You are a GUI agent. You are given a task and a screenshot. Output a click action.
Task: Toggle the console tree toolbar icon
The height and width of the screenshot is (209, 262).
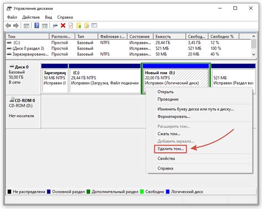[27, 25]
